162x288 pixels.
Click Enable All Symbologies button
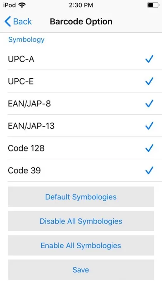click(x=81, y=245)
